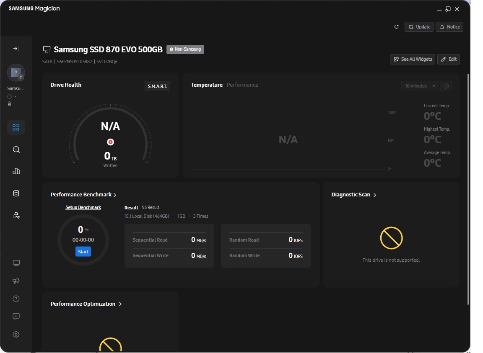Click the sidebar temperature thermometer icon
483x353 pixels.
[10, 104]
